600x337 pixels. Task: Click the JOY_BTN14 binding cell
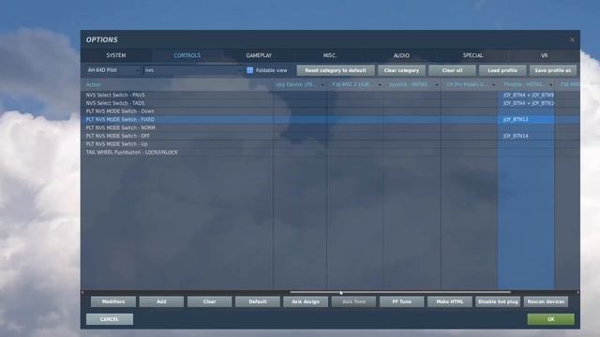(526, 136)
